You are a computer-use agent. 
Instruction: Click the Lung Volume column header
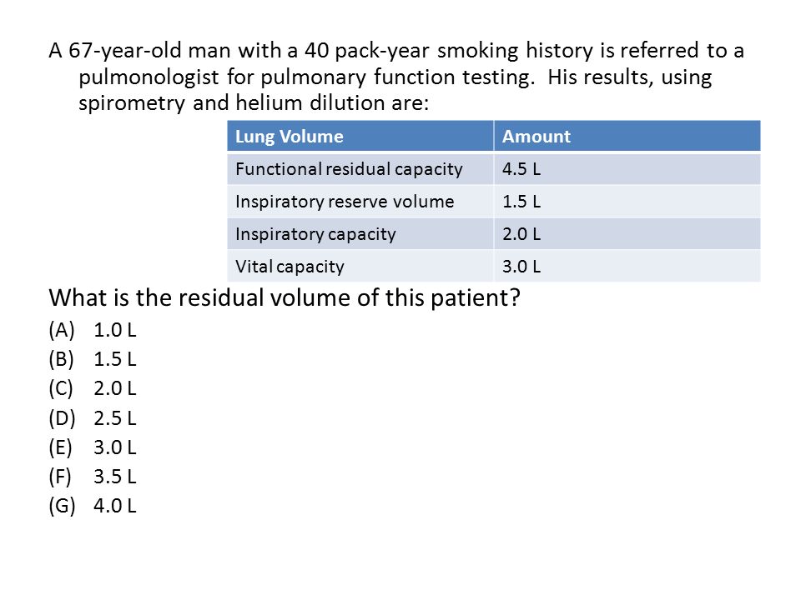pyautogui.click(x=360, y=136)
